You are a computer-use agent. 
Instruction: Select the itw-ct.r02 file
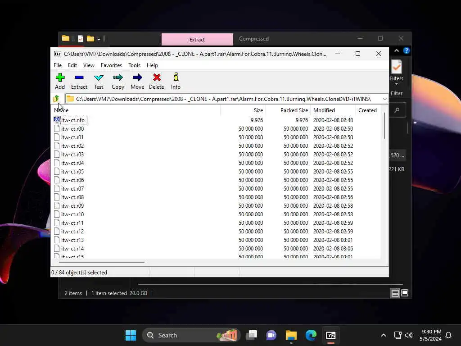pos(72,146)
